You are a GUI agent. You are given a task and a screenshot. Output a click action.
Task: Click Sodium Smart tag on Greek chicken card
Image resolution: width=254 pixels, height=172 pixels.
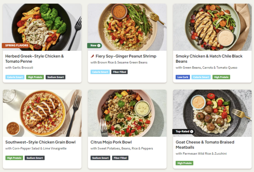55,77
